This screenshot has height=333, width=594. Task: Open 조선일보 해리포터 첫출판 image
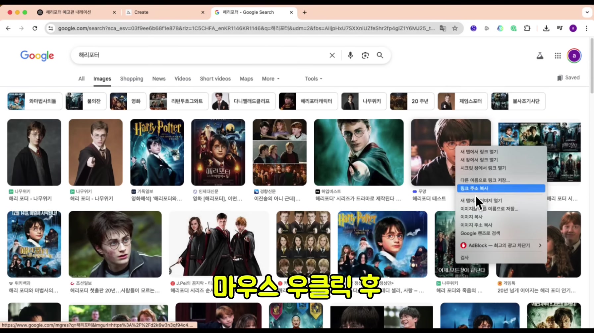click(x=115, y=244)
